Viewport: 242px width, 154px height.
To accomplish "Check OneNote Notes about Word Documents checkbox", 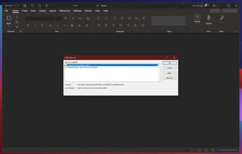I will point(66,67).
